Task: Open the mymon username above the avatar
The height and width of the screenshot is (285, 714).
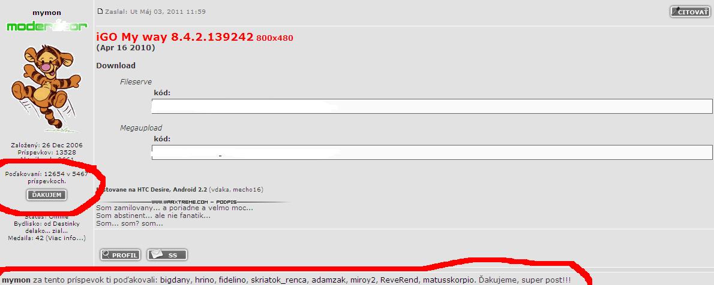Action: [46, 12]
